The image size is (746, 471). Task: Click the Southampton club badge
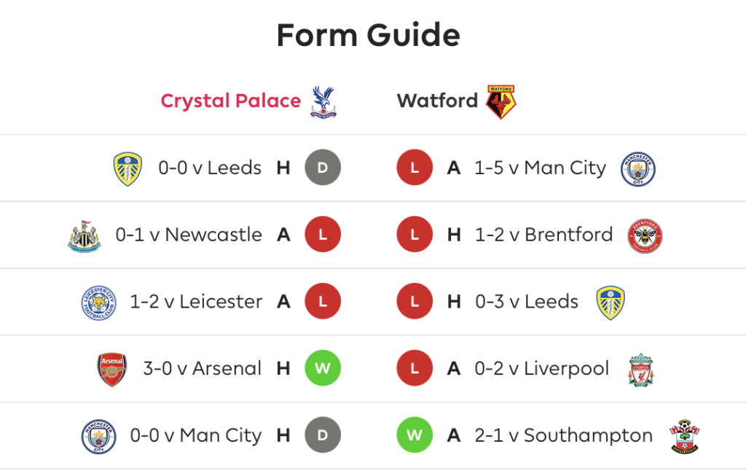[x=684, y=436]
